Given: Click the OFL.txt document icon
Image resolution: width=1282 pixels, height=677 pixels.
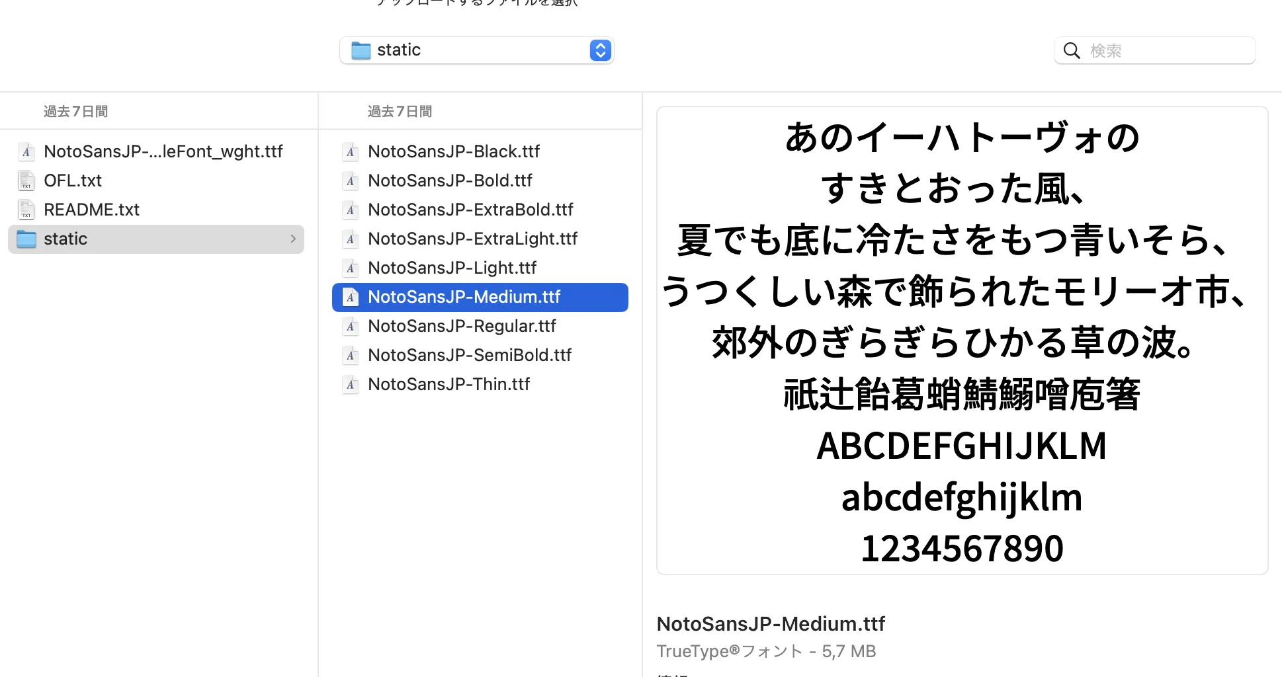Looking at the screenshot, I should [26, 180].
